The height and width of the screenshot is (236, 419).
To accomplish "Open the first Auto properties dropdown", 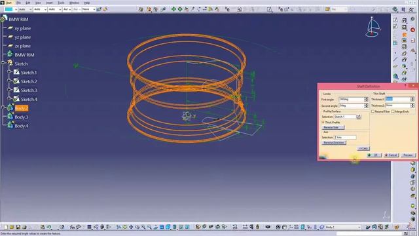I will pyautogui.click(x=25, y=9).
